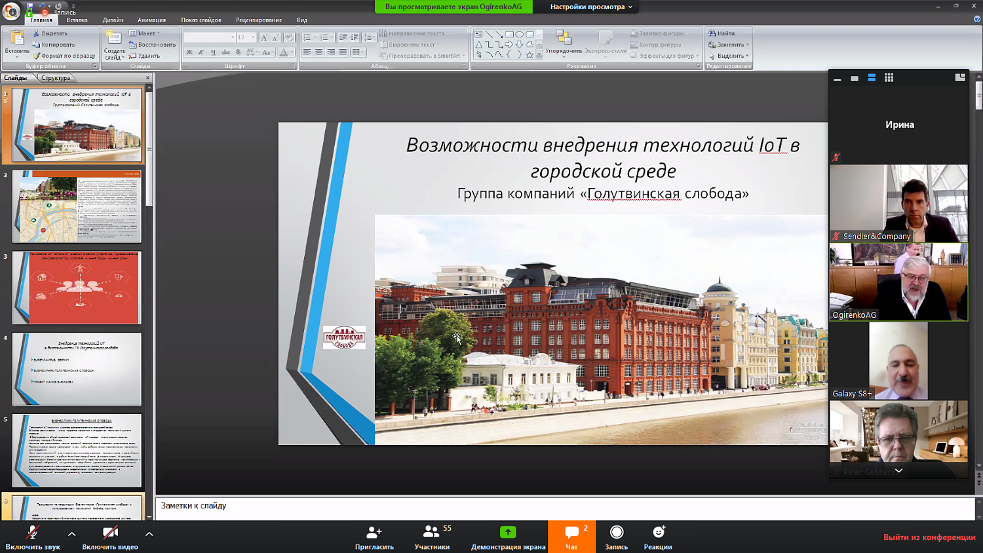Image resolution: width=983 pixels, height=553 pixels.
Task: Open the Показ слайдов tab
Action: point(201,20)
